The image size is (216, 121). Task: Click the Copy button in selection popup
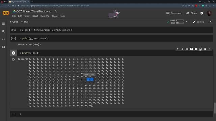tap(92, 75)
